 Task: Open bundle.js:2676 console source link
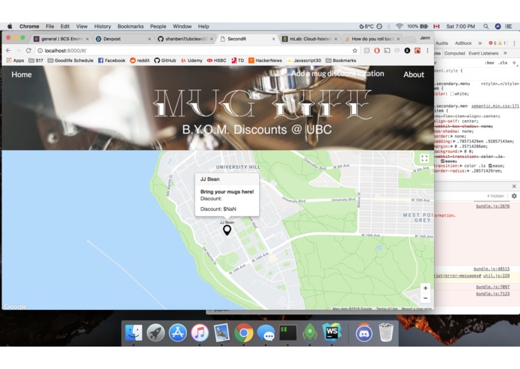coord(493,206)
